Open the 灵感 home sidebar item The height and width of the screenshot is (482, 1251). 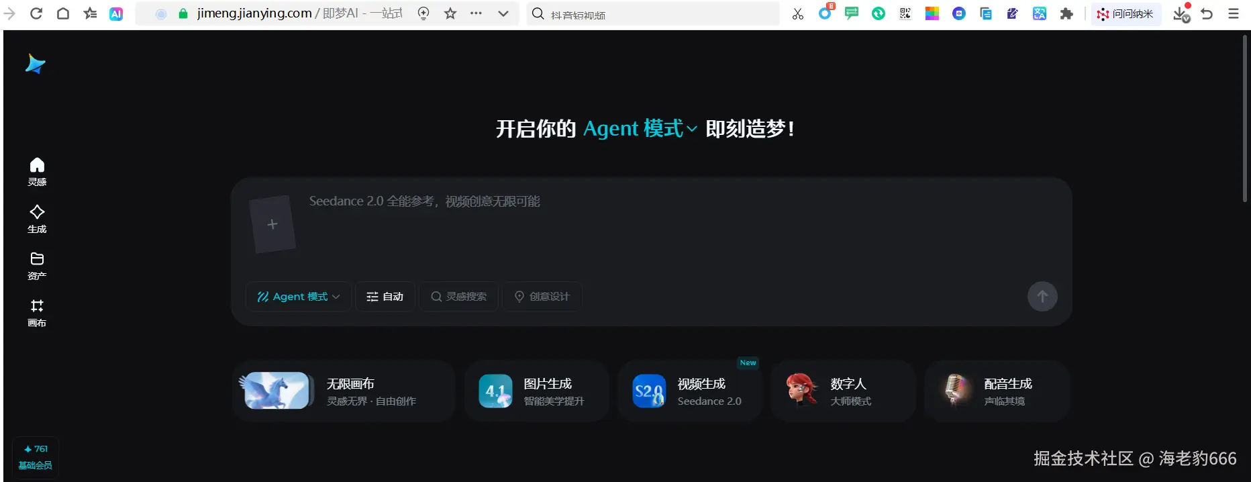click(37, 172)
